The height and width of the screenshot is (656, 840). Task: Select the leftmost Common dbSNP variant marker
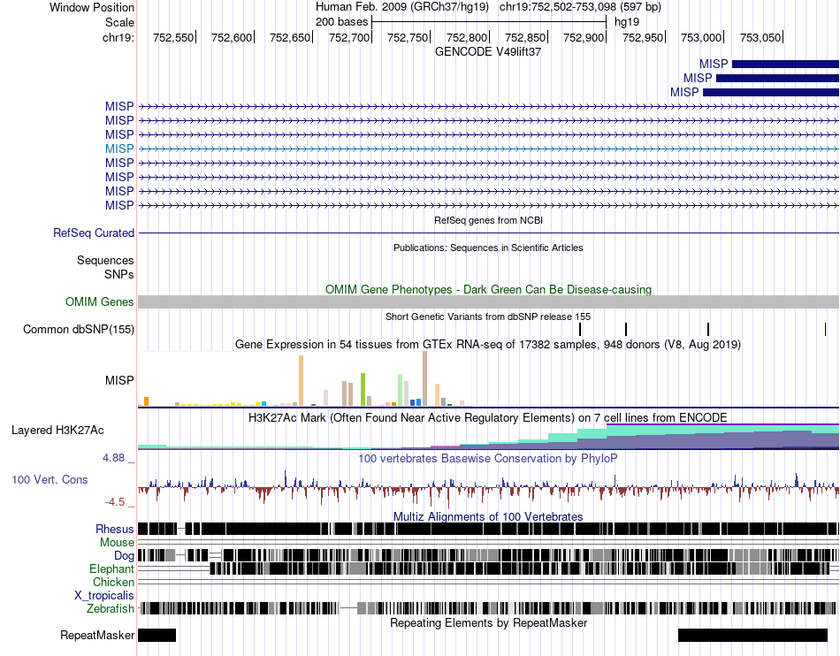580,330
